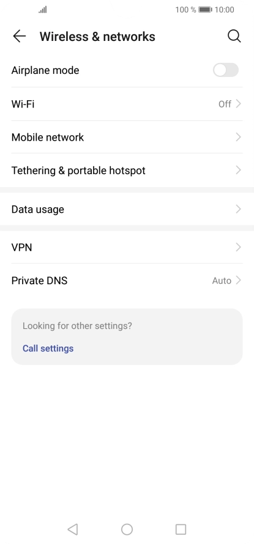Tap the battery indicator icon
The height and width of the screenshot is (544, 254).
pos(205,10)
